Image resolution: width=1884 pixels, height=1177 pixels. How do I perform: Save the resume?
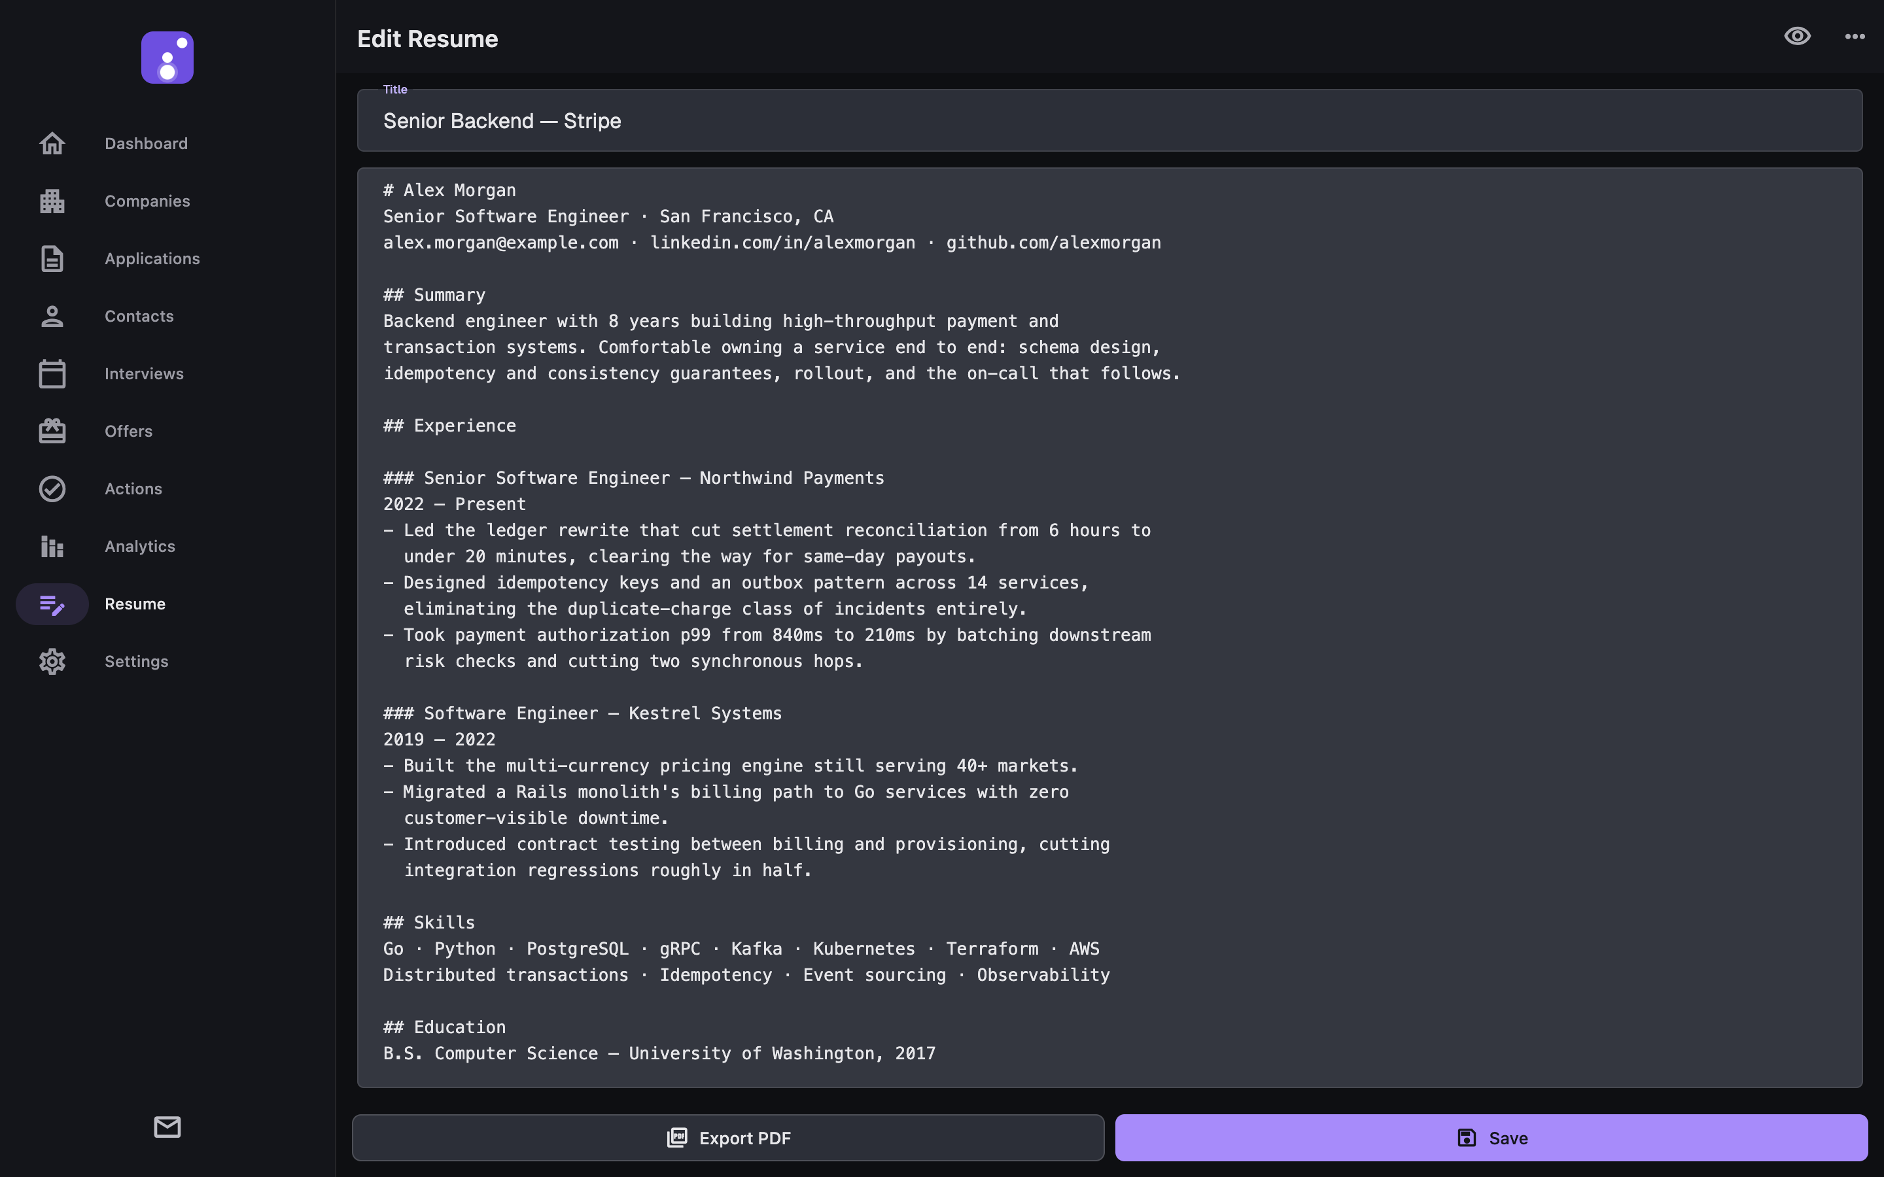[x=1491, y=1137]
